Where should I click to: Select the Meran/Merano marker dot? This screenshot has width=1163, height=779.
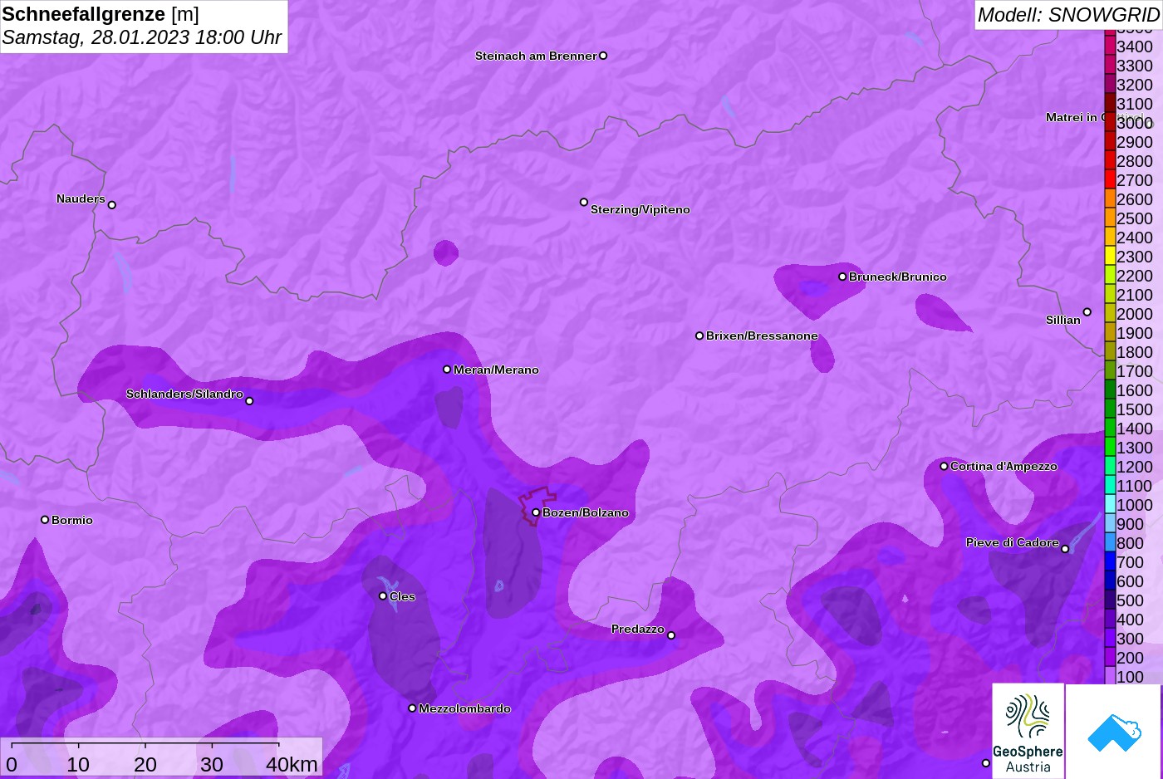pyautogui.click(x=447, y=370)
